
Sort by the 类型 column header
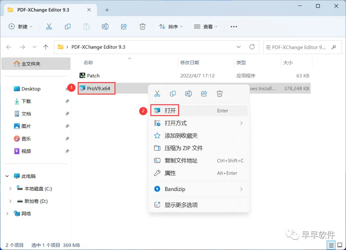pos(241,63)
